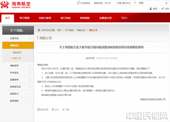Click the return-to-list icon
This screenshot has height=122, width=170.
[38, 110]
